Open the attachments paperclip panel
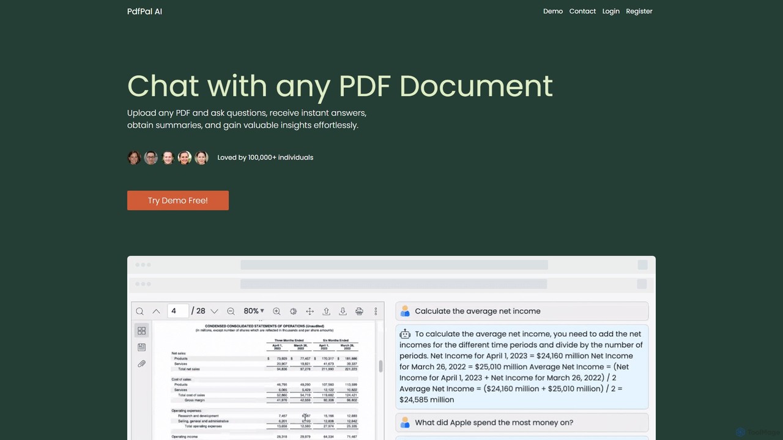 pyautogui.click(x=141, y=364)
